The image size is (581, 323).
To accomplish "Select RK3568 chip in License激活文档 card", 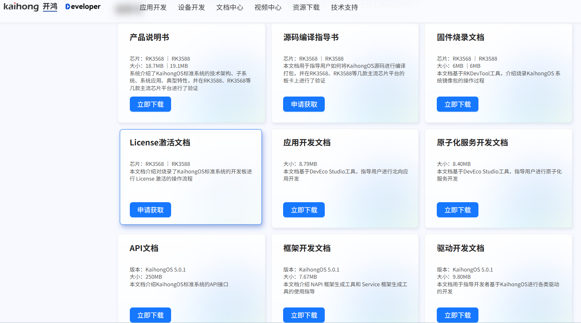I will [154, 164].
